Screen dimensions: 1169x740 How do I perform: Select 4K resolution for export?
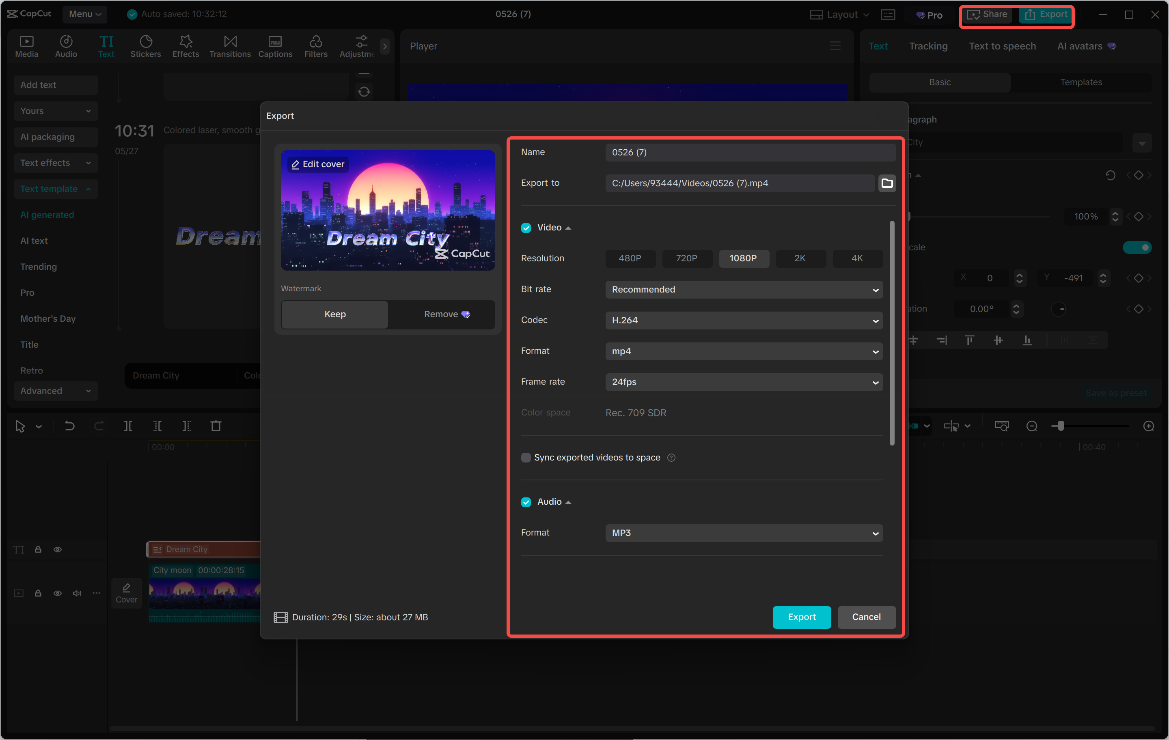pyautogui.click(x=857, y=258)
